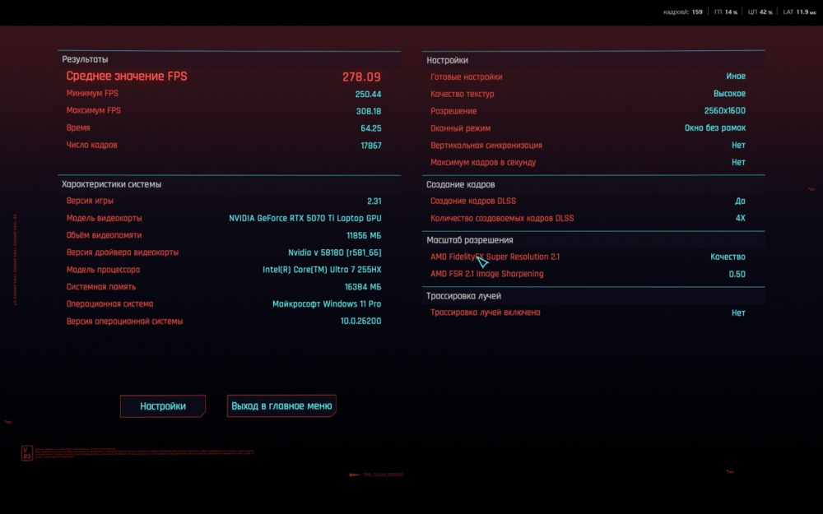Click Максимум кадров в секунду label
The width and height of the screenshot is (823, 514).
[x=483, y=163]
